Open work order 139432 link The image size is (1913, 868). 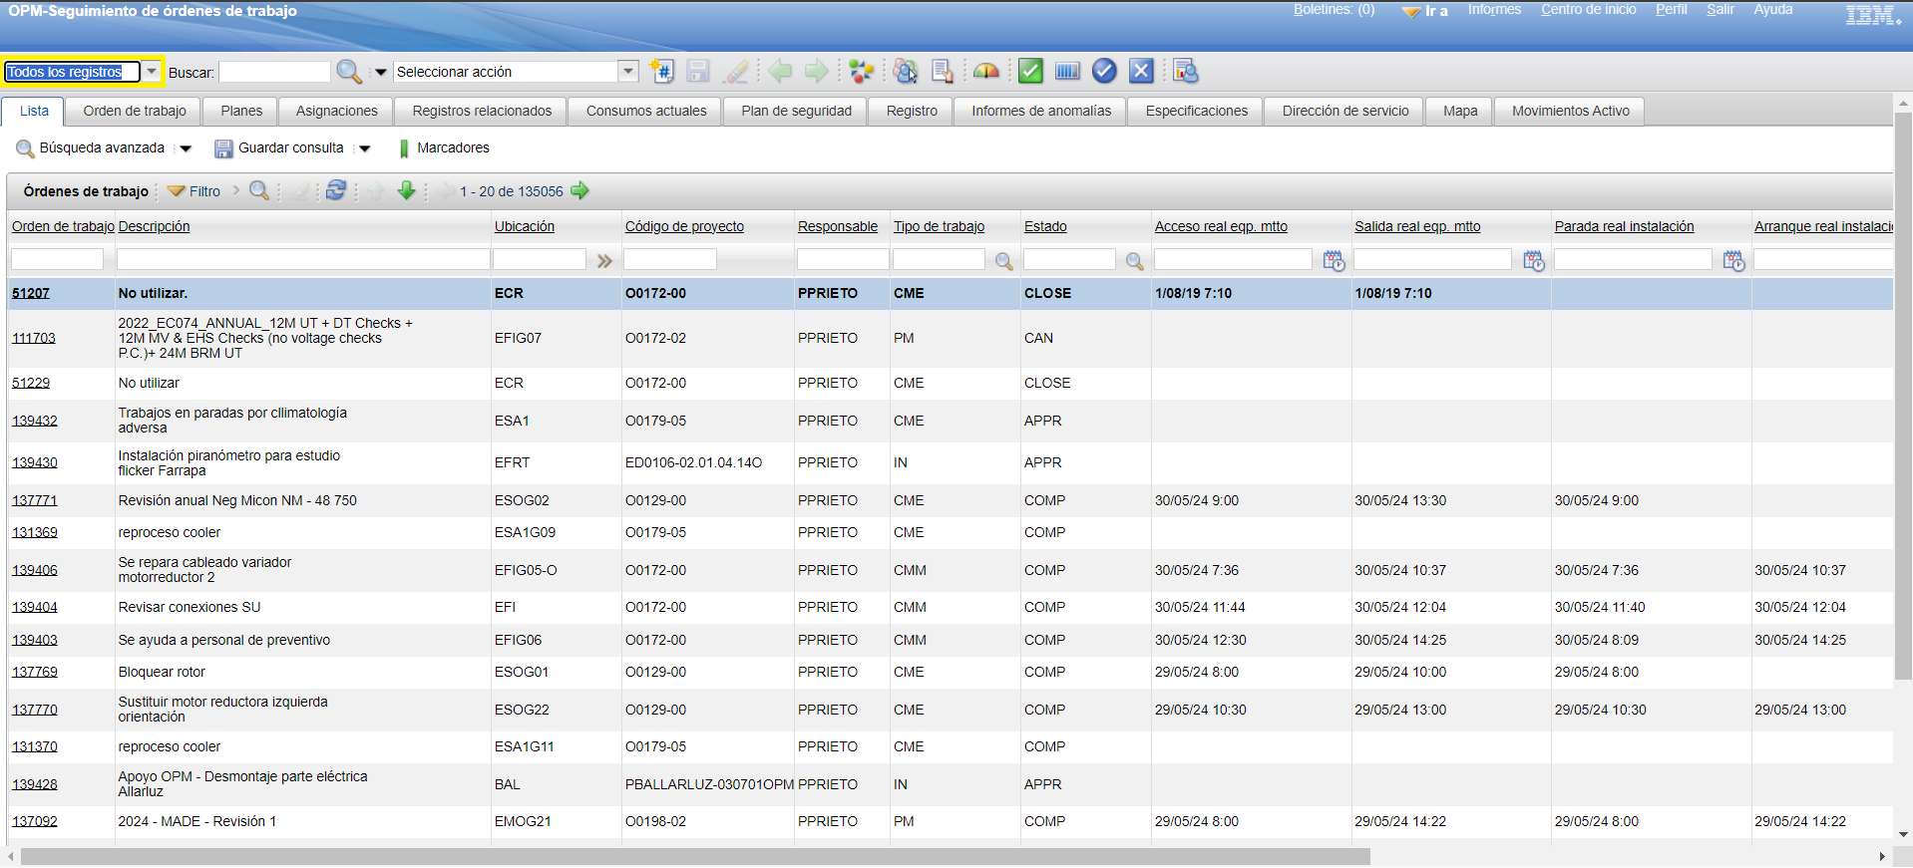(35, 421)
